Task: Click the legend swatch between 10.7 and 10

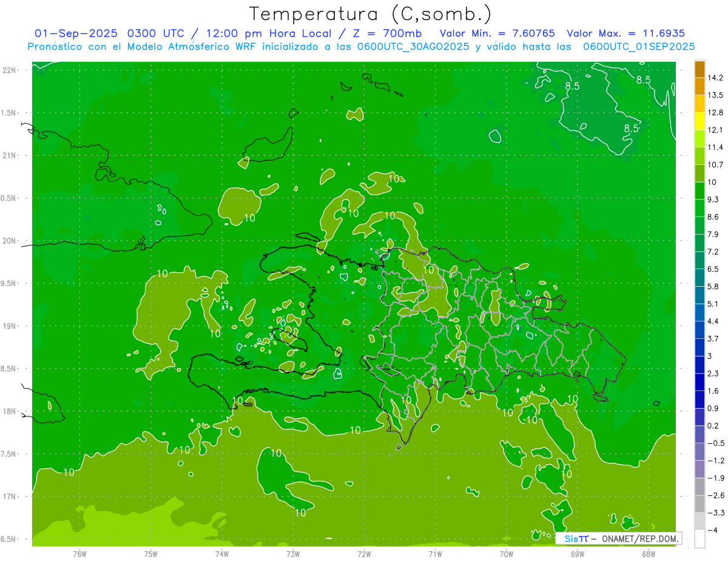Action: click(699, 173)
